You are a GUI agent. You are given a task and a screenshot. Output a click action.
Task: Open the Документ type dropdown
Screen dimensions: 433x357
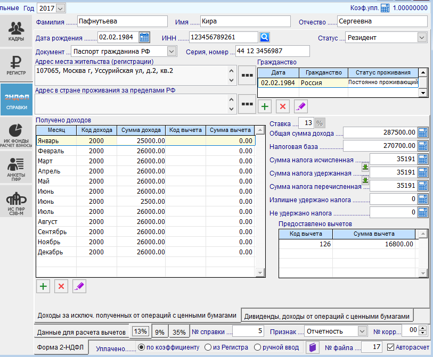171,51
